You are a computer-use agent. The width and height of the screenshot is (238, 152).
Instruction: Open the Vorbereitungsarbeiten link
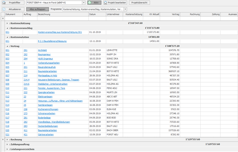click(49, 63)
